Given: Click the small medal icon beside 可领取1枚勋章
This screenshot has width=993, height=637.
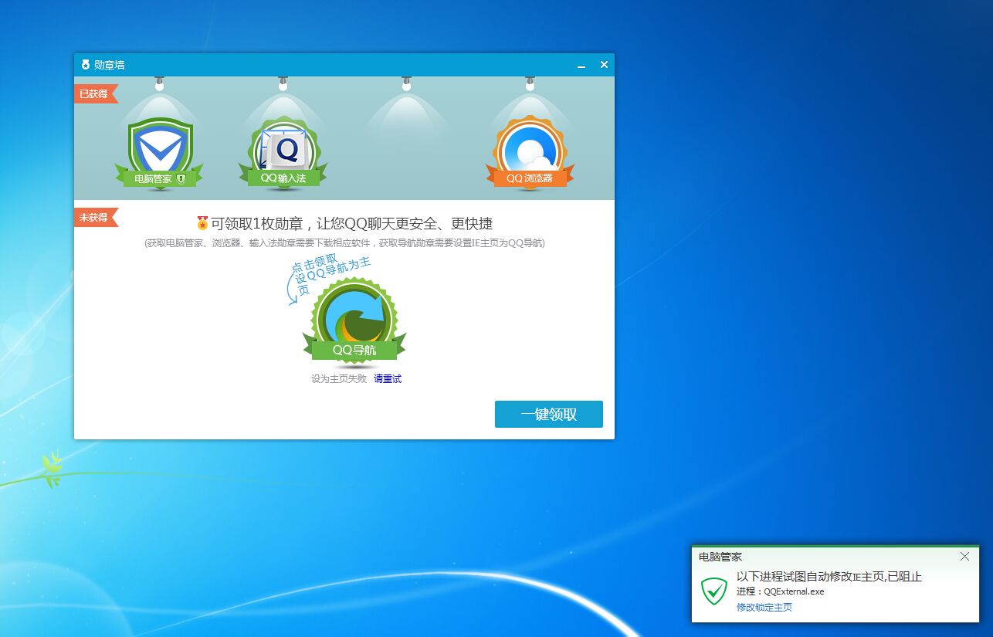Looking at the screenshot, I should [x=203, y=224].
